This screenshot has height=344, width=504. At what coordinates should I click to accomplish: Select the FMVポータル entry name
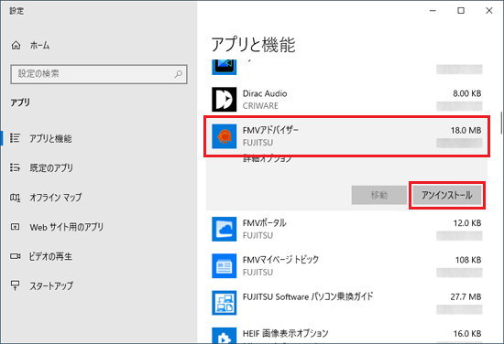(264, 223)
